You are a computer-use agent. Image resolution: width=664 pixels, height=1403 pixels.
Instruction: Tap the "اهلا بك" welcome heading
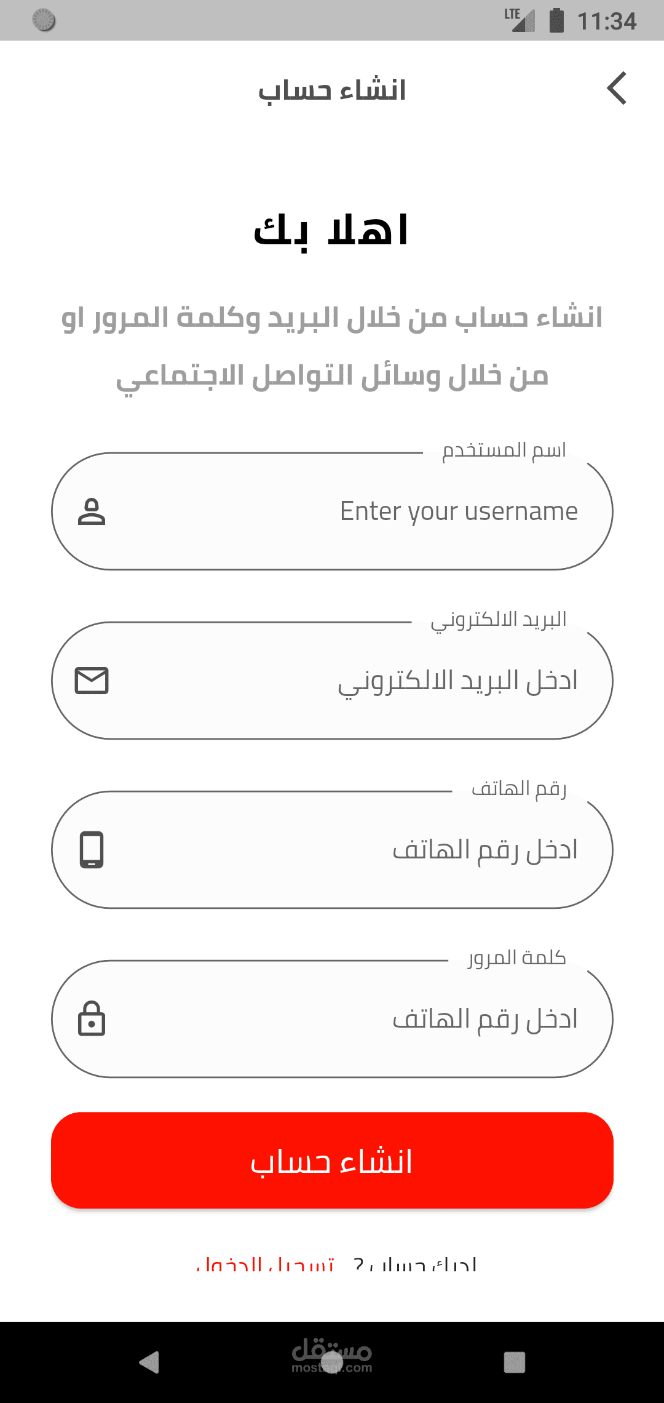(331, 231)
